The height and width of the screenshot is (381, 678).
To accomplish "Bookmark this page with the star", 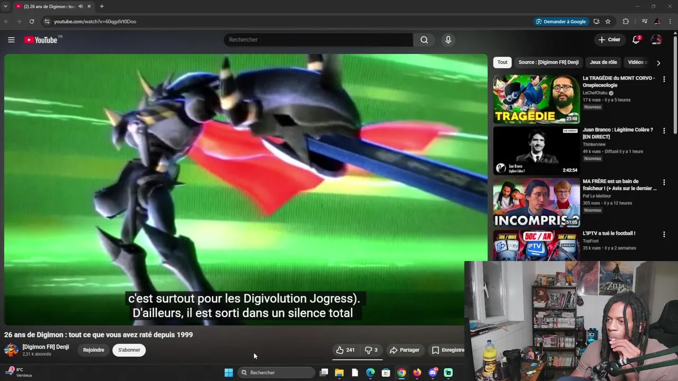I will (608, 21).
